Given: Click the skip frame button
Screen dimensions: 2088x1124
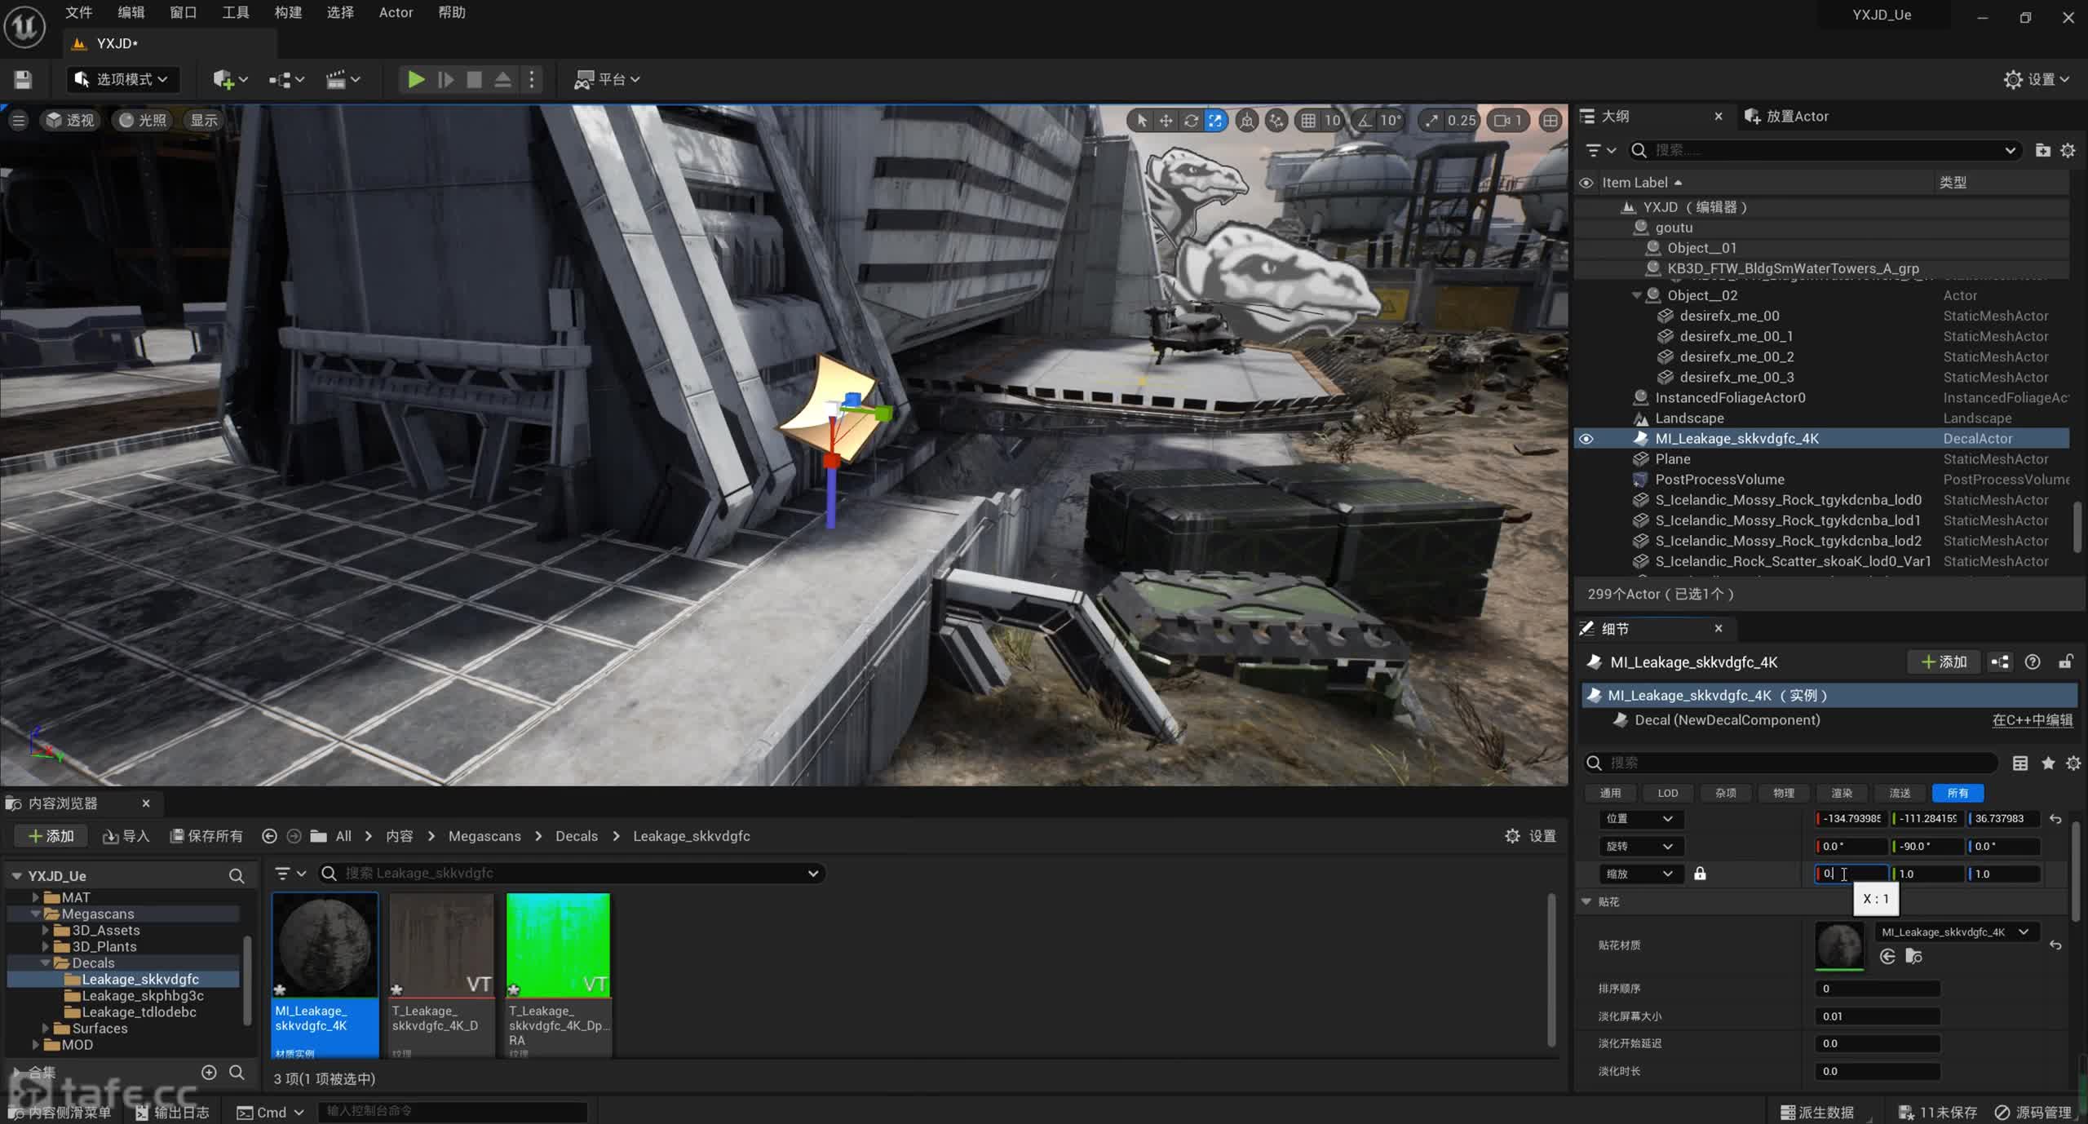Looking at the screenshot, I should pyautogui.click(x=445, y=79).
